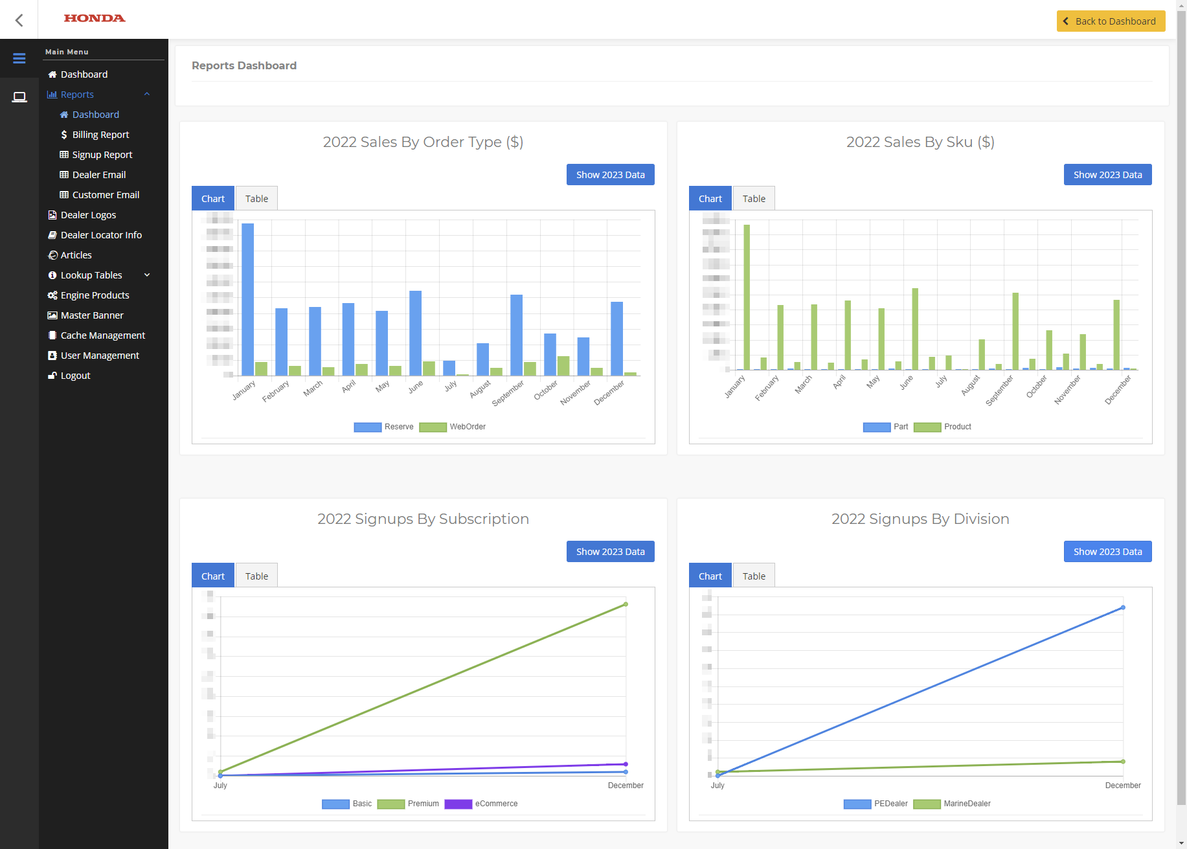Click the hamburger menu icon
This screenshot has height=849, width=1187.
(19, 58)
